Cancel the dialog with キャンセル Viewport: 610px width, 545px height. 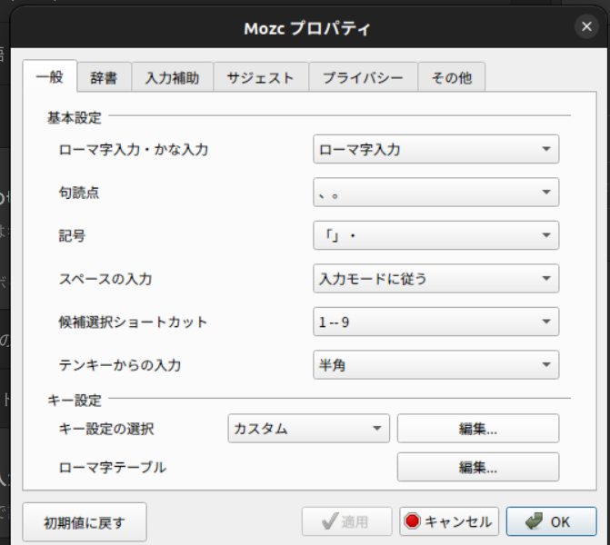(449, 521)
